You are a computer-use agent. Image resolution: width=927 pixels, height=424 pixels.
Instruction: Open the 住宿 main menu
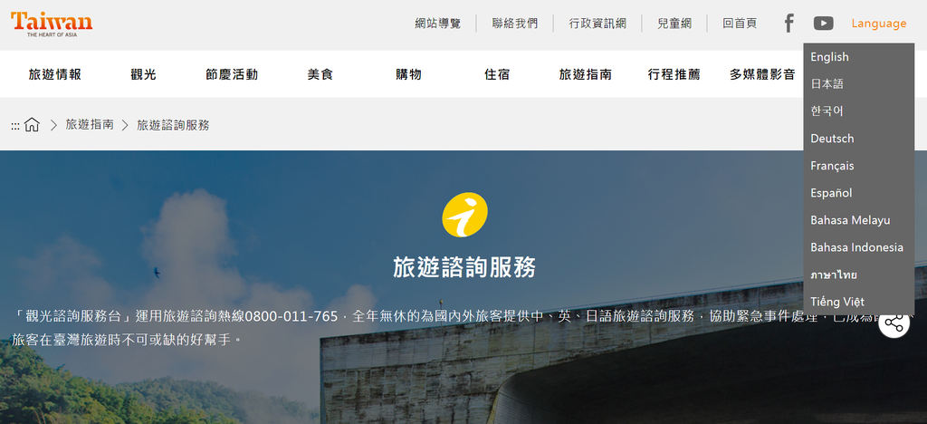(497, 74)
